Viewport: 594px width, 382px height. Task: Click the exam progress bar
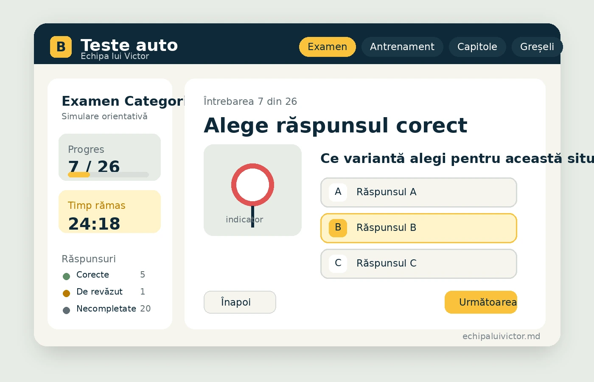click(x=108, y=174)
